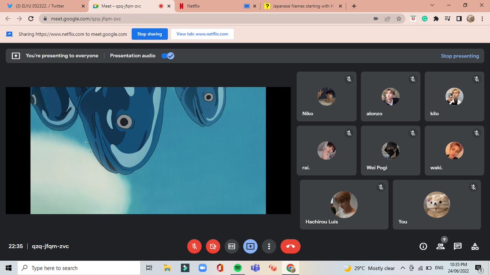
Task: Open Microsoft Office from the taskbar
Action: [x=220, y=268]
